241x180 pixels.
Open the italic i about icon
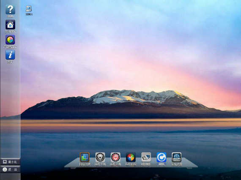(x=10, y=55)
